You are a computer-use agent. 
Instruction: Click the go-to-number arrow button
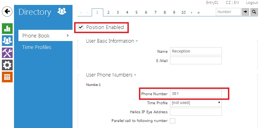point(245,12)
